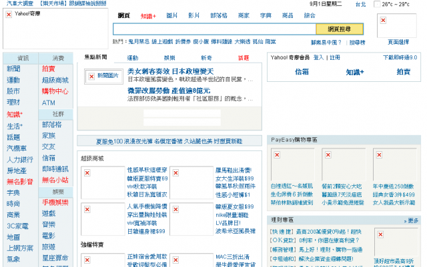Open the 新聞圖片 broken news image
Viewport: 427px width, 267px height.
(103, 77)
